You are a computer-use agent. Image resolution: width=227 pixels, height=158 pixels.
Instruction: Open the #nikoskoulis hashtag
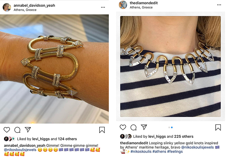point(141,151)
